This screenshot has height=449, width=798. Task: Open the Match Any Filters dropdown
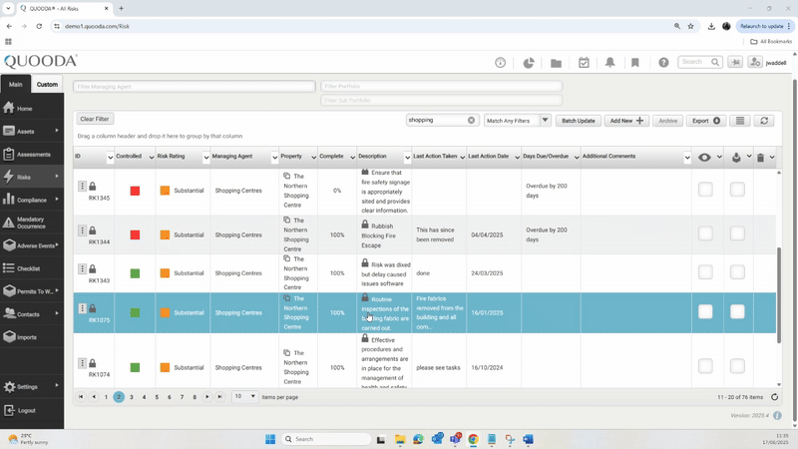(518, 121)
